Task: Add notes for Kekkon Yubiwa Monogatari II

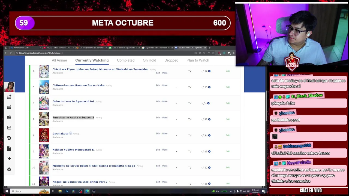Action: tap(58, 153)
